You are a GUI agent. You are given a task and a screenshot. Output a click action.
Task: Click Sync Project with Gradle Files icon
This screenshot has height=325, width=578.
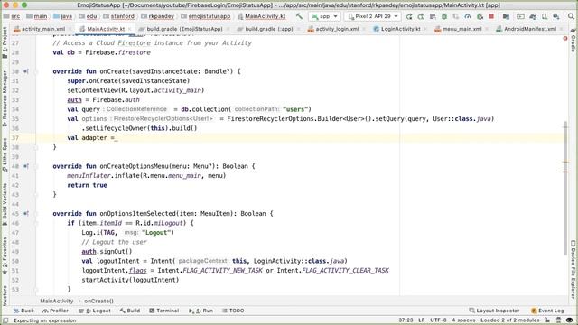pos(533,16)
